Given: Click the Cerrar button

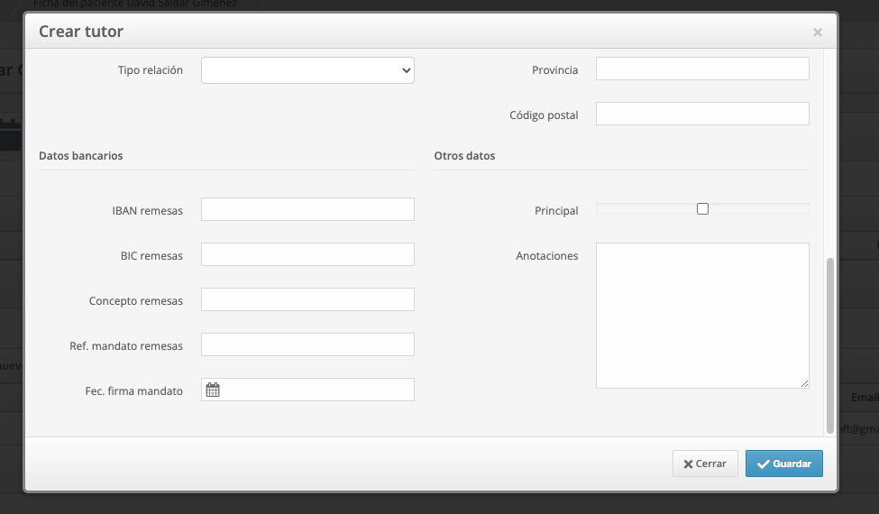Looking at the screenshot, I should tap(705, 464).
